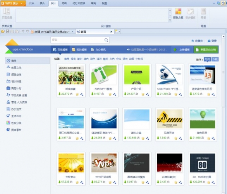Image resolution: width=227 pixels, height=194 pixels.
Task: Switch to the 审阅 ribbon tab
Action: tap(93, 3)
